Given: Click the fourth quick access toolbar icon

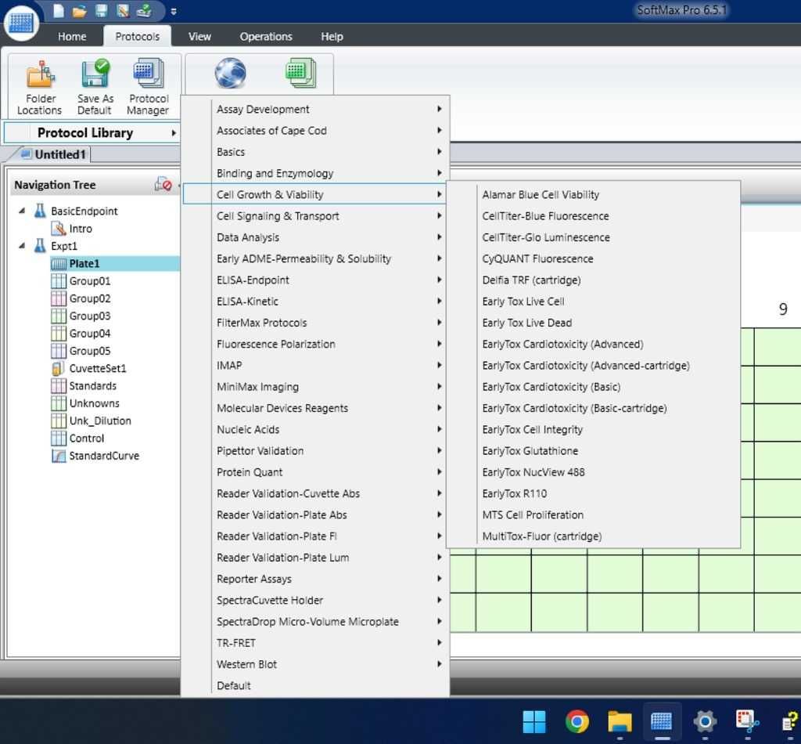Looking at the screenshot, I should point(123,11).
